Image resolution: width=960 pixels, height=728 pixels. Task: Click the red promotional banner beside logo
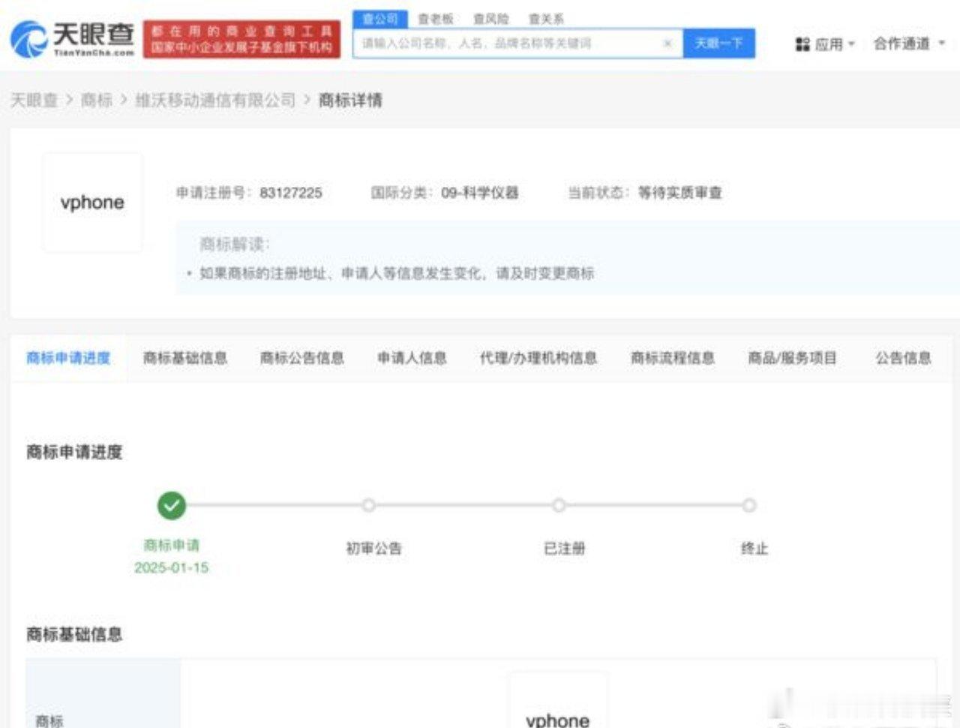point(241,39)
